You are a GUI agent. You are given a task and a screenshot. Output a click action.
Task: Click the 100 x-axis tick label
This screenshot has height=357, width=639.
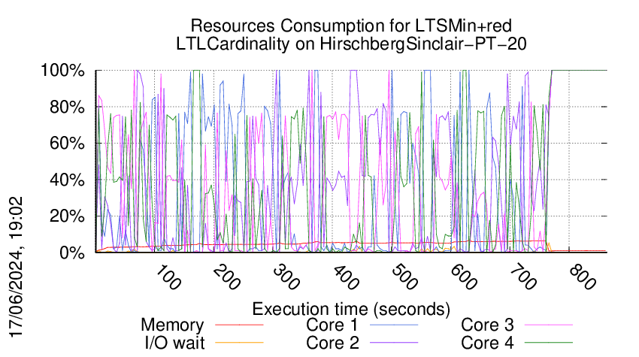168,278
